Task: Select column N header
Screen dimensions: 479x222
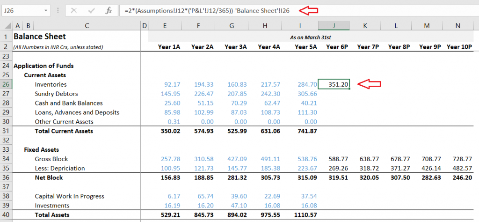Action: pos(459,26)
